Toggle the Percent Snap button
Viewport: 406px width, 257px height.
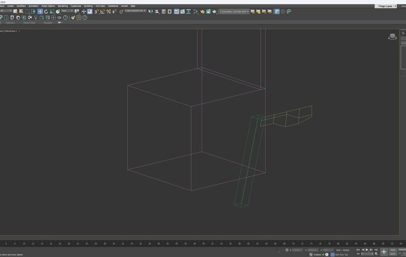pyautogui.click(x=108, y=11)
